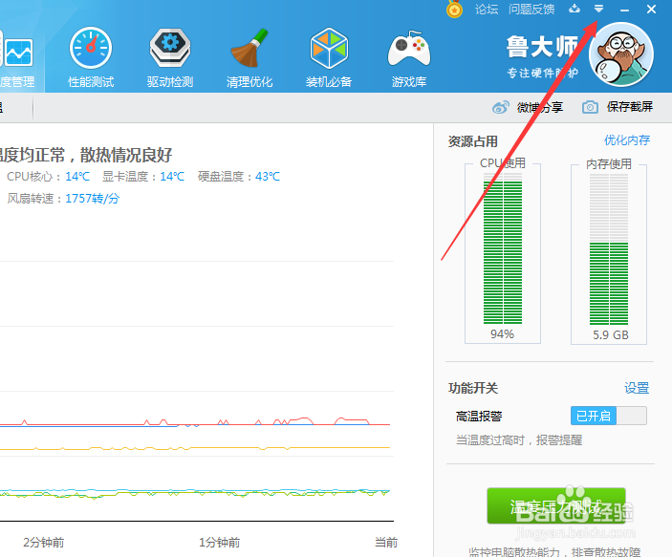
Task: Click the 风扇转速 1757转/分 value
Action: 92,199
